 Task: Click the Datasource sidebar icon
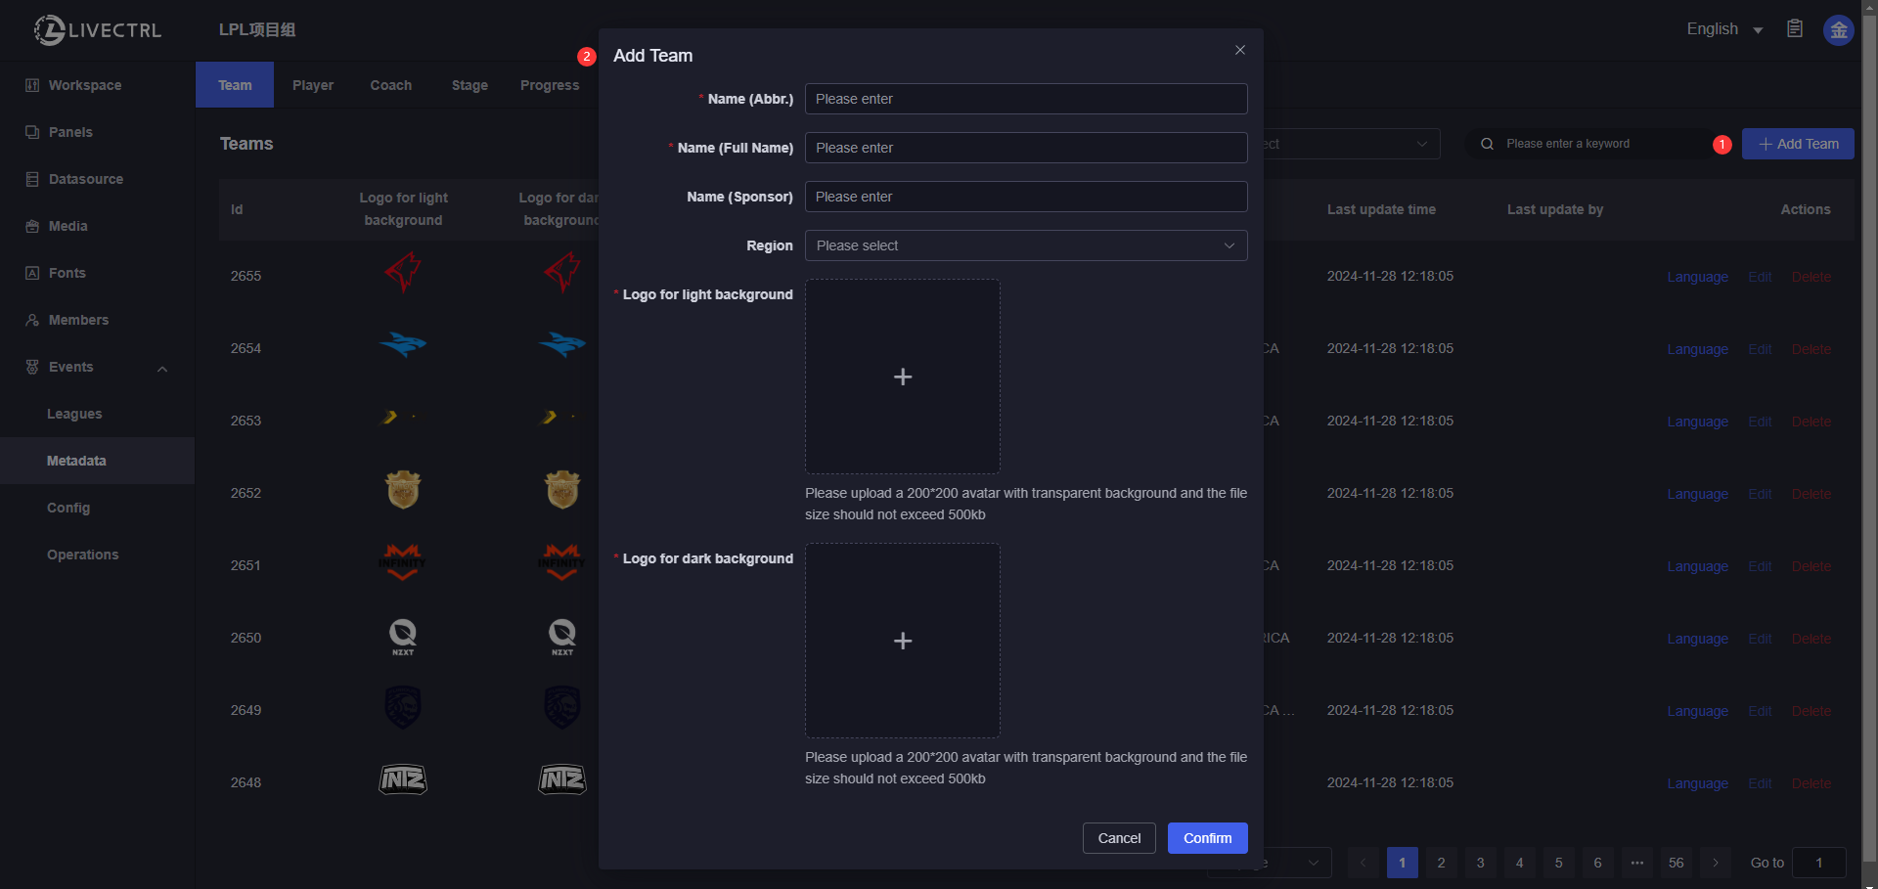pos(32,179)
